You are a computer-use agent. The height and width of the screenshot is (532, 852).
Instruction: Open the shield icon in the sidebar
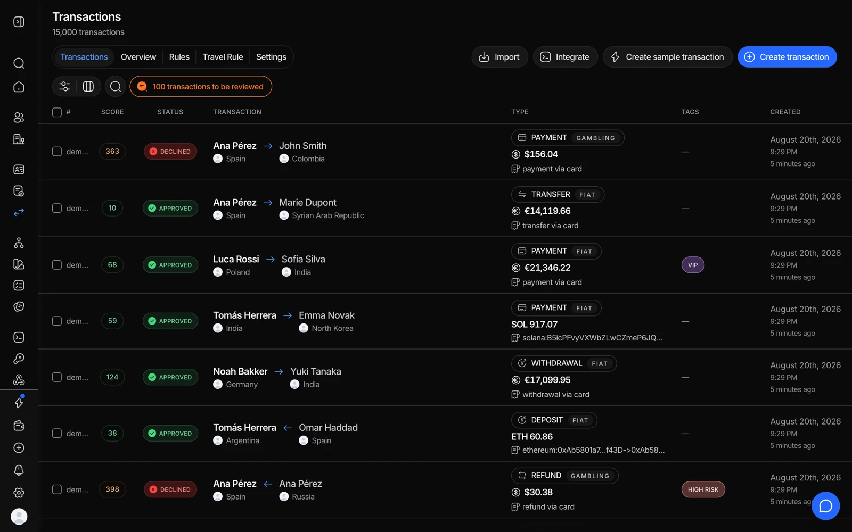click(x=19, y=306)
